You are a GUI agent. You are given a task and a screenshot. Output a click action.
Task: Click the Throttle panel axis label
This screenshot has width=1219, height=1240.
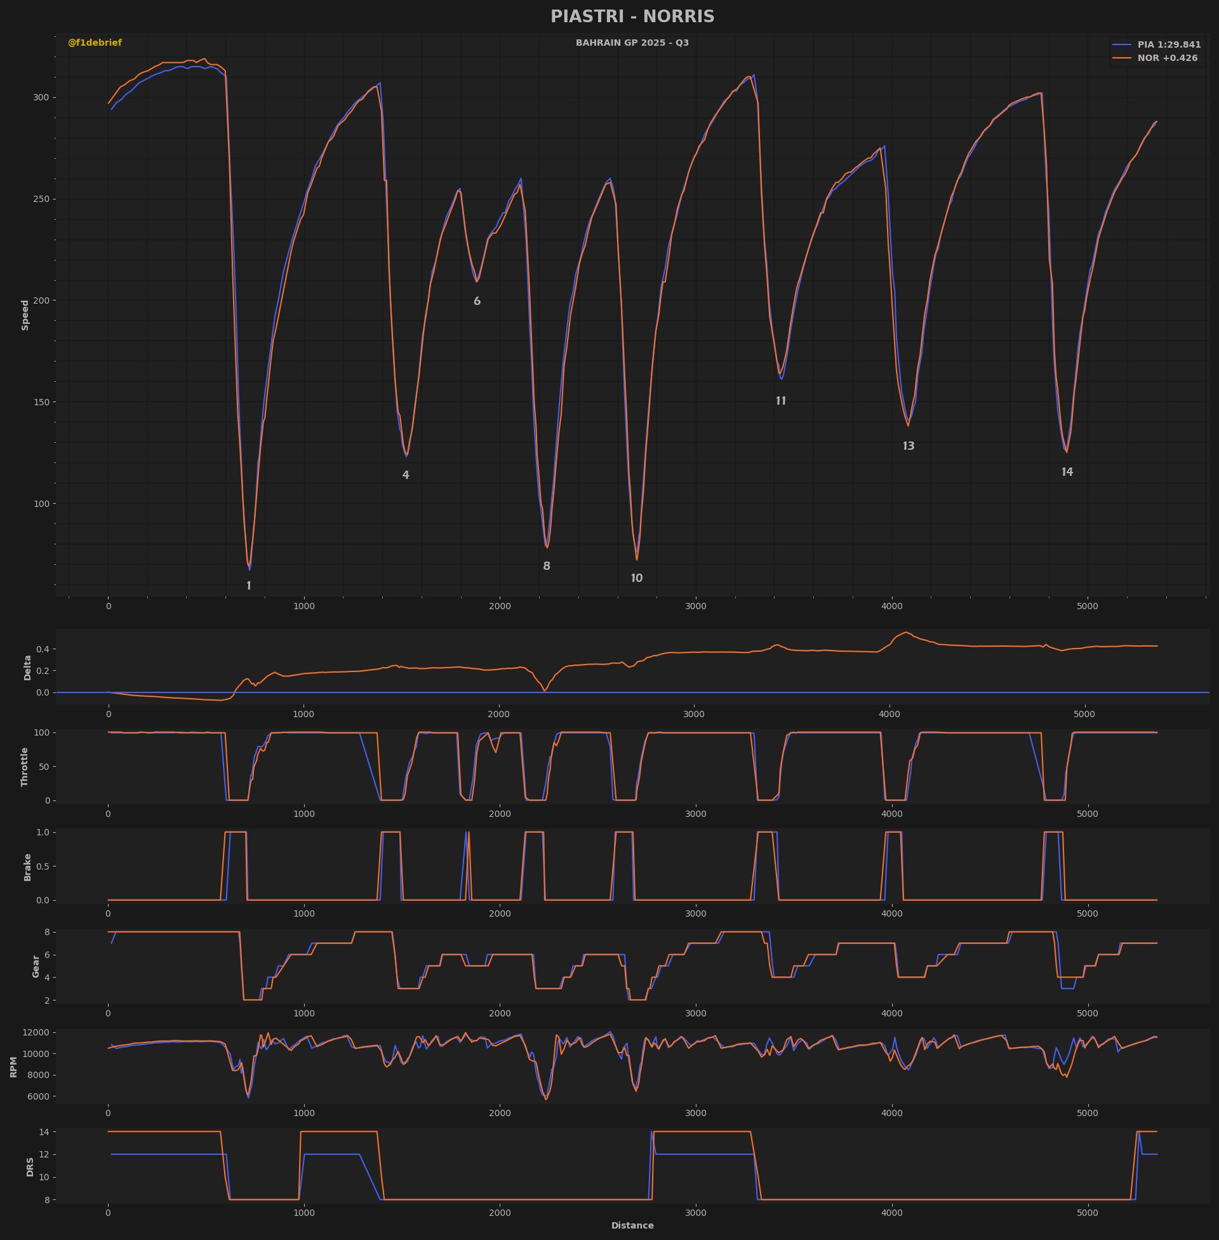25,767
